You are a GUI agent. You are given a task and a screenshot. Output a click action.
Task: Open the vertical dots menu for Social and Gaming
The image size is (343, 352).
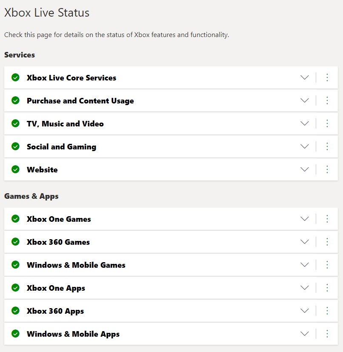(x=327, y=146)
